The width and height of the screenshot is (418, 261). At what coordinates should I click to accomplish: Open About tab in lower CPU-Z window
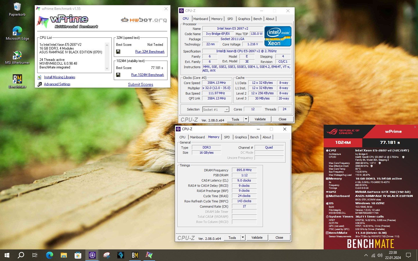click(267, 137)
